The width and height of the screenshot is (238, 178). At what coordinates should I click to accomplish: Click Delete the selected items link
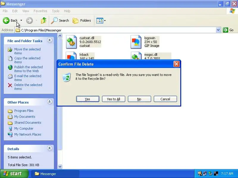28,87
